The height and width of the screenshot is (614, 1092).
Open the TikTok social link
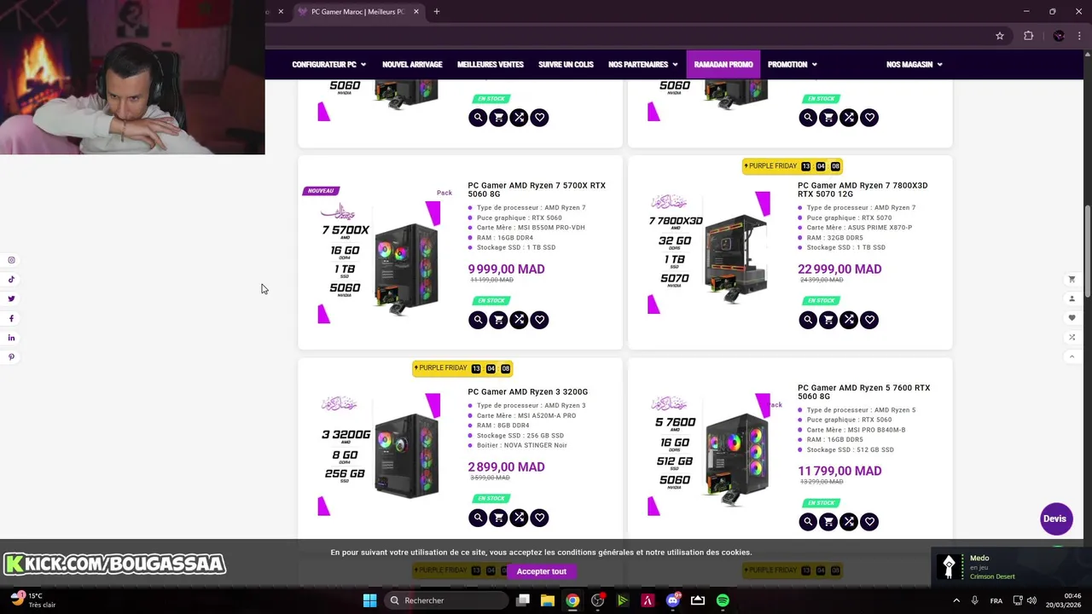(11, 280)
